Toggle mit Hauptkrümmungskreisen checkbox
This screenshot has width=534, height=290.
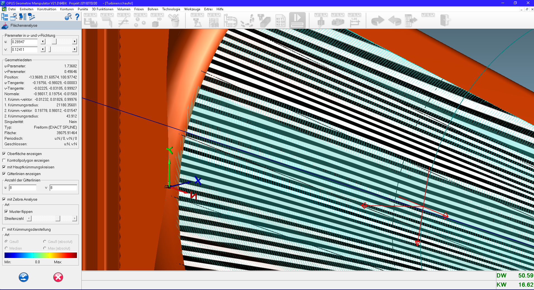[x=4, y=167]
